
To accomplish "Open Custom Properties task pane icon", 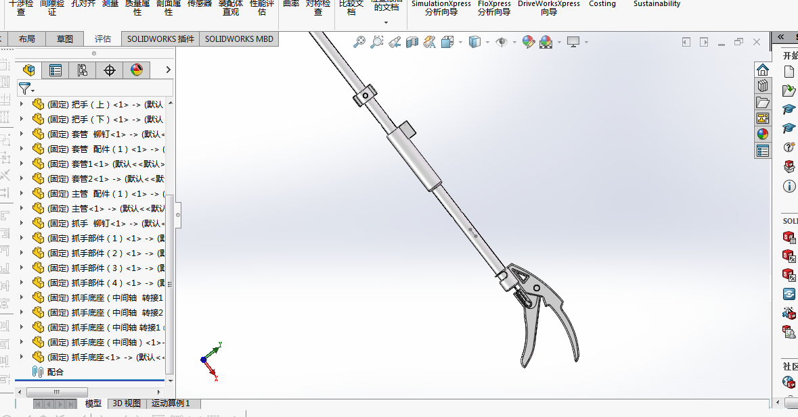I will pyautogui.click(x=762, y=151).
